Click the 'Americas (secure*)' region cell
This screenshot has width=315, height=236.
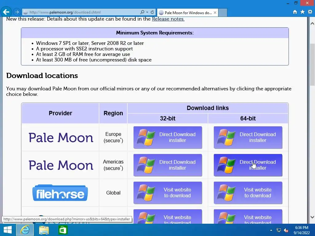click(113, 165)
